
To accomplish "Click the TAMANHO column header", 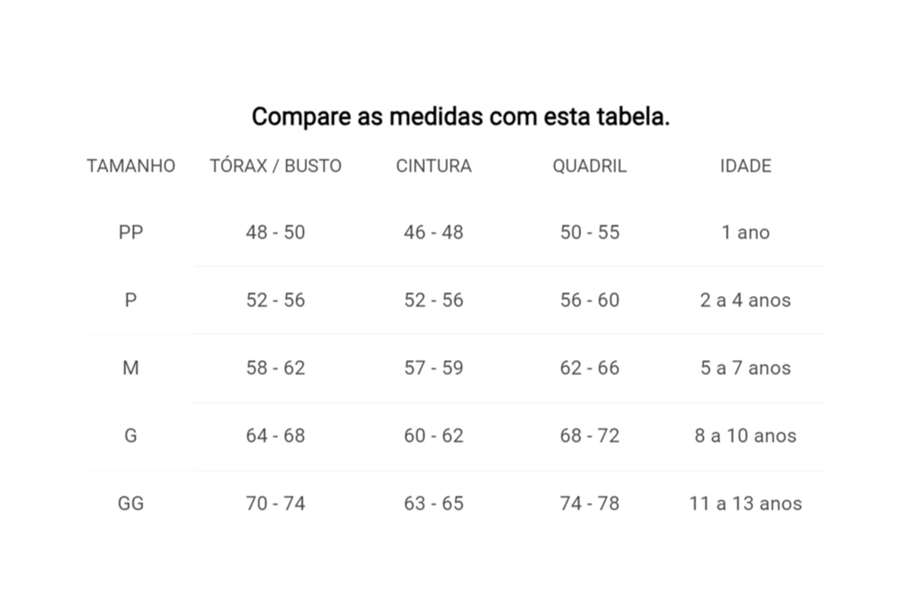I will pyautogui.click(x=131, y=166).
